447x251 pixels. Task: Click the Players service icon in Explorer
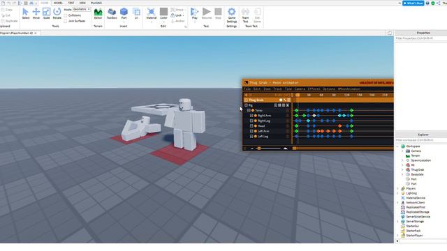pos(403,188)
